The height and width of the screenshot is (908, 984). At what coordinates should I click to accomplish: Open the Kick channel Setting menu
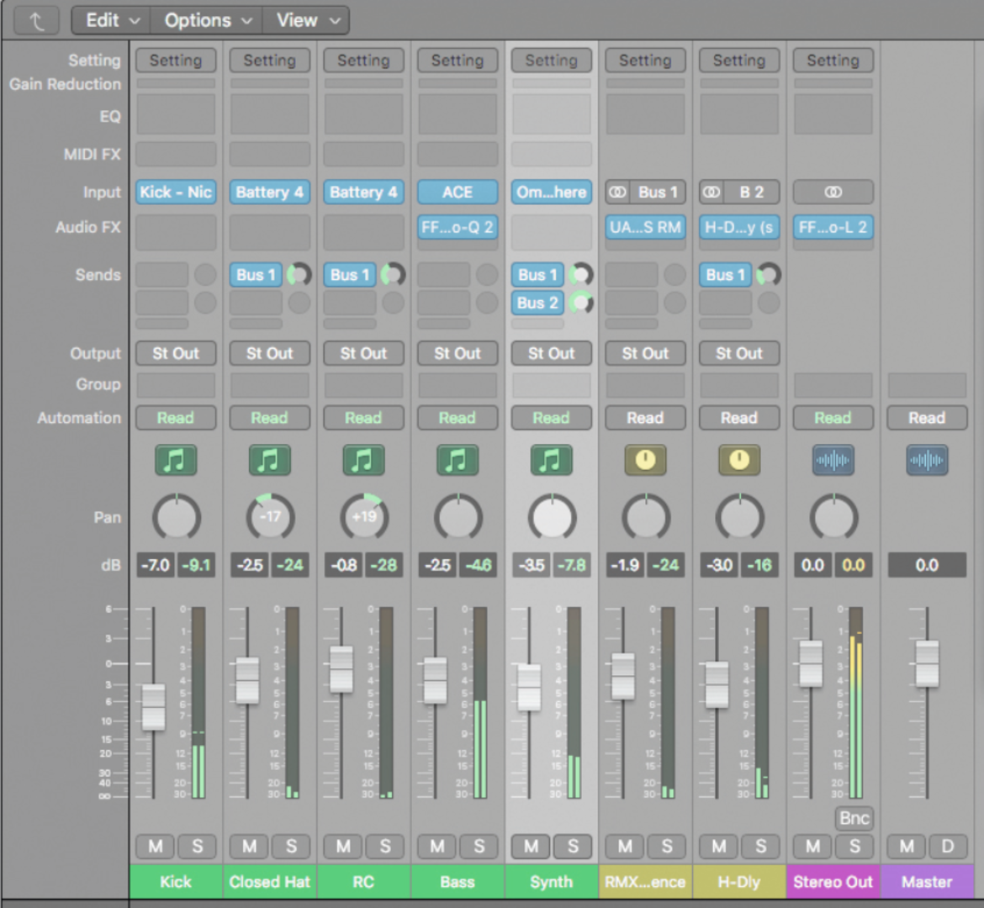(176, 61)
